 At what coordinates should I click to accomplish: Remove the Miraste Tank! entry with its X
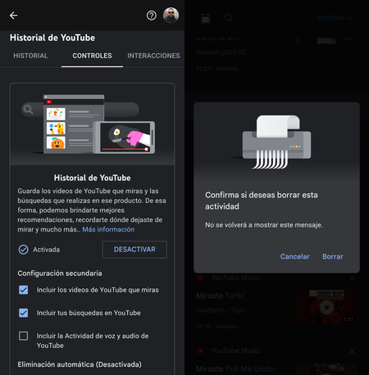[352, 278]
